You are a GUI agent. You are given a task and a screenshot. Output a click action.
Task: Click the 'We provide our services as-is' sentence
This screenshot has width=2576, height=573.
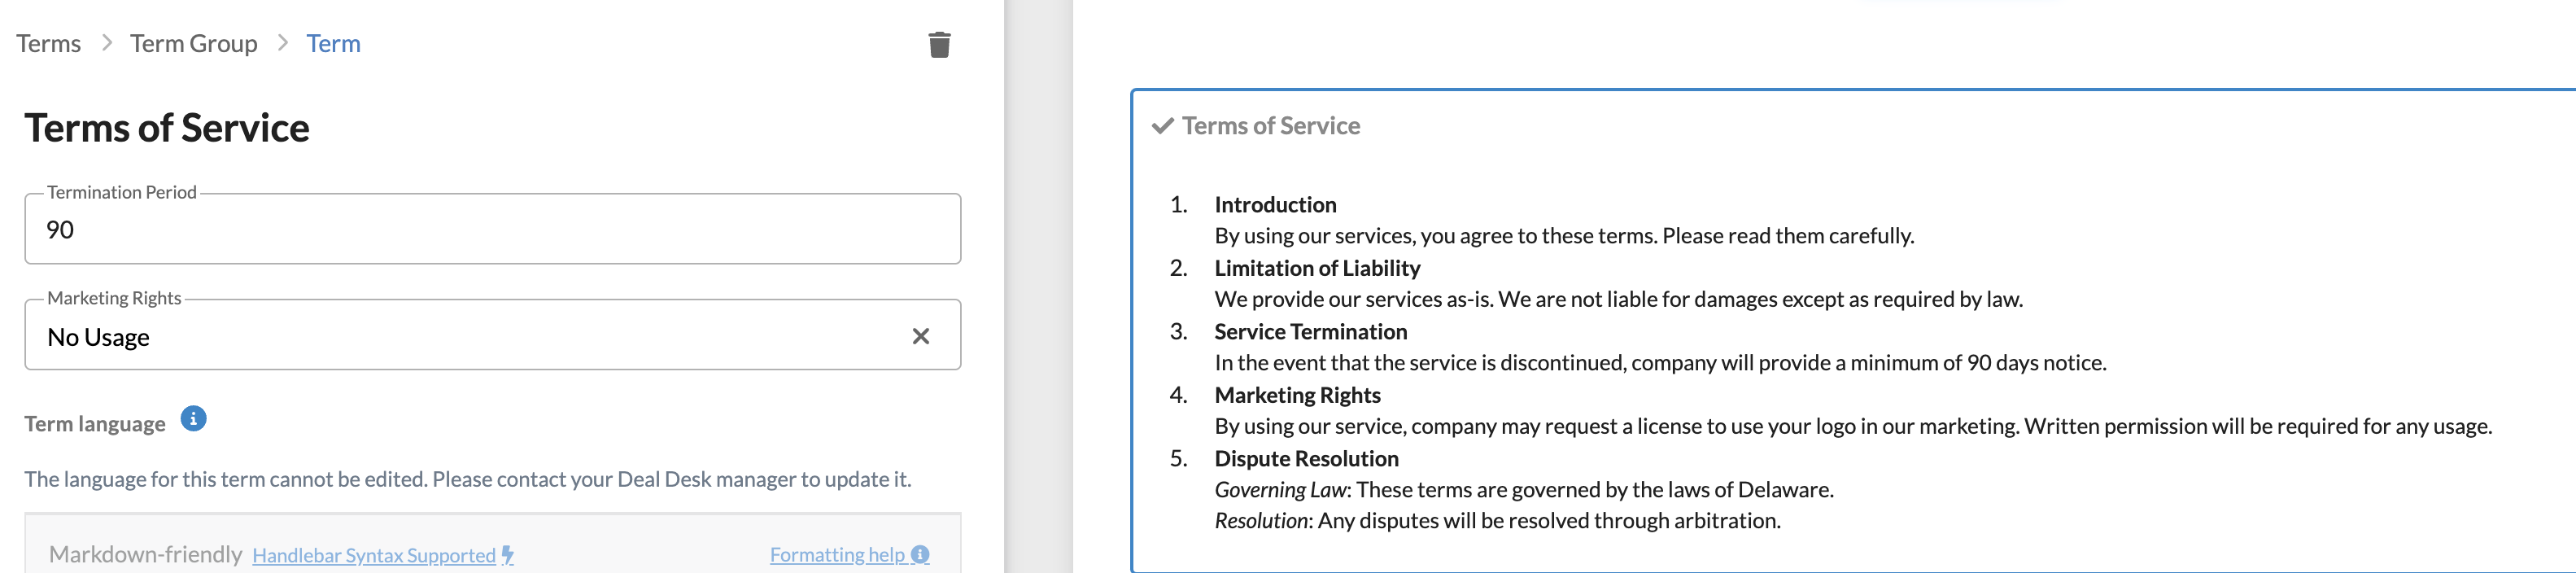pos(1618,299)
